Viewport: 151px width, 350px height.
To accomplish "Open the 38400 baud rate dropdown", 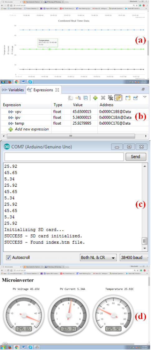I will click(134, 257).
